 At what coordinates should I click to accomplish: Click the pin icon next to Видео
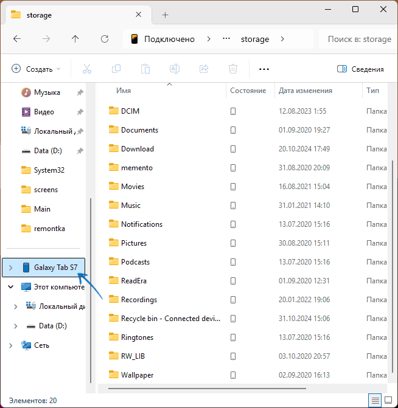pos(80,112)
